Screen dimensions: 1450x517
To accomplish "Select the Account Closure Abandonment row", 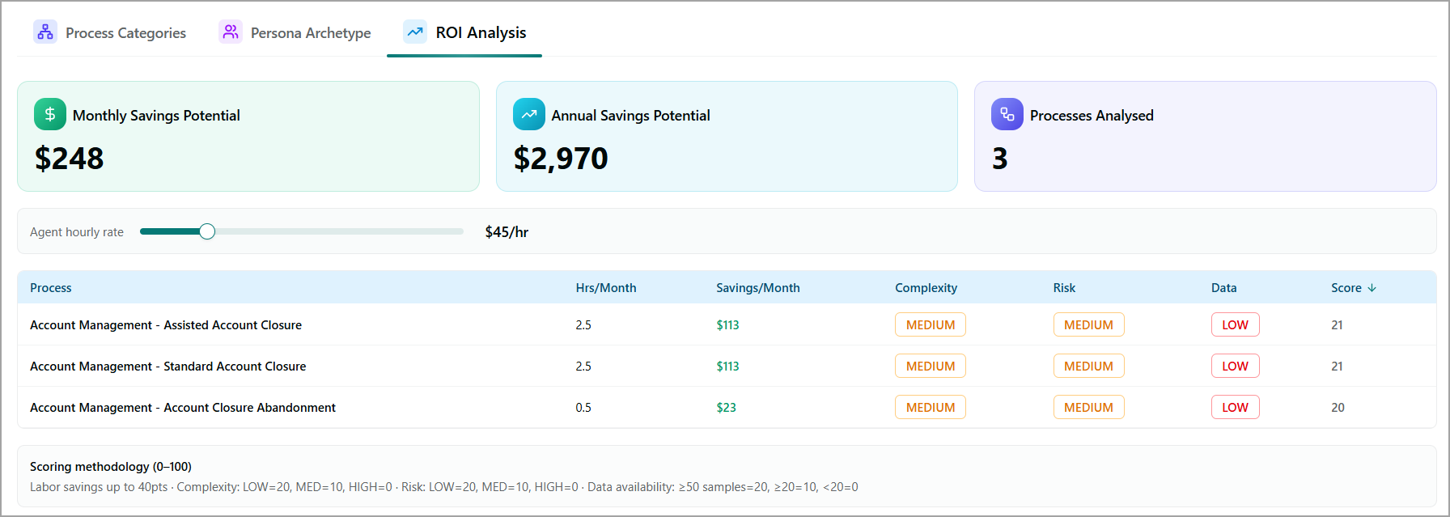I will (x=727, y=407).
